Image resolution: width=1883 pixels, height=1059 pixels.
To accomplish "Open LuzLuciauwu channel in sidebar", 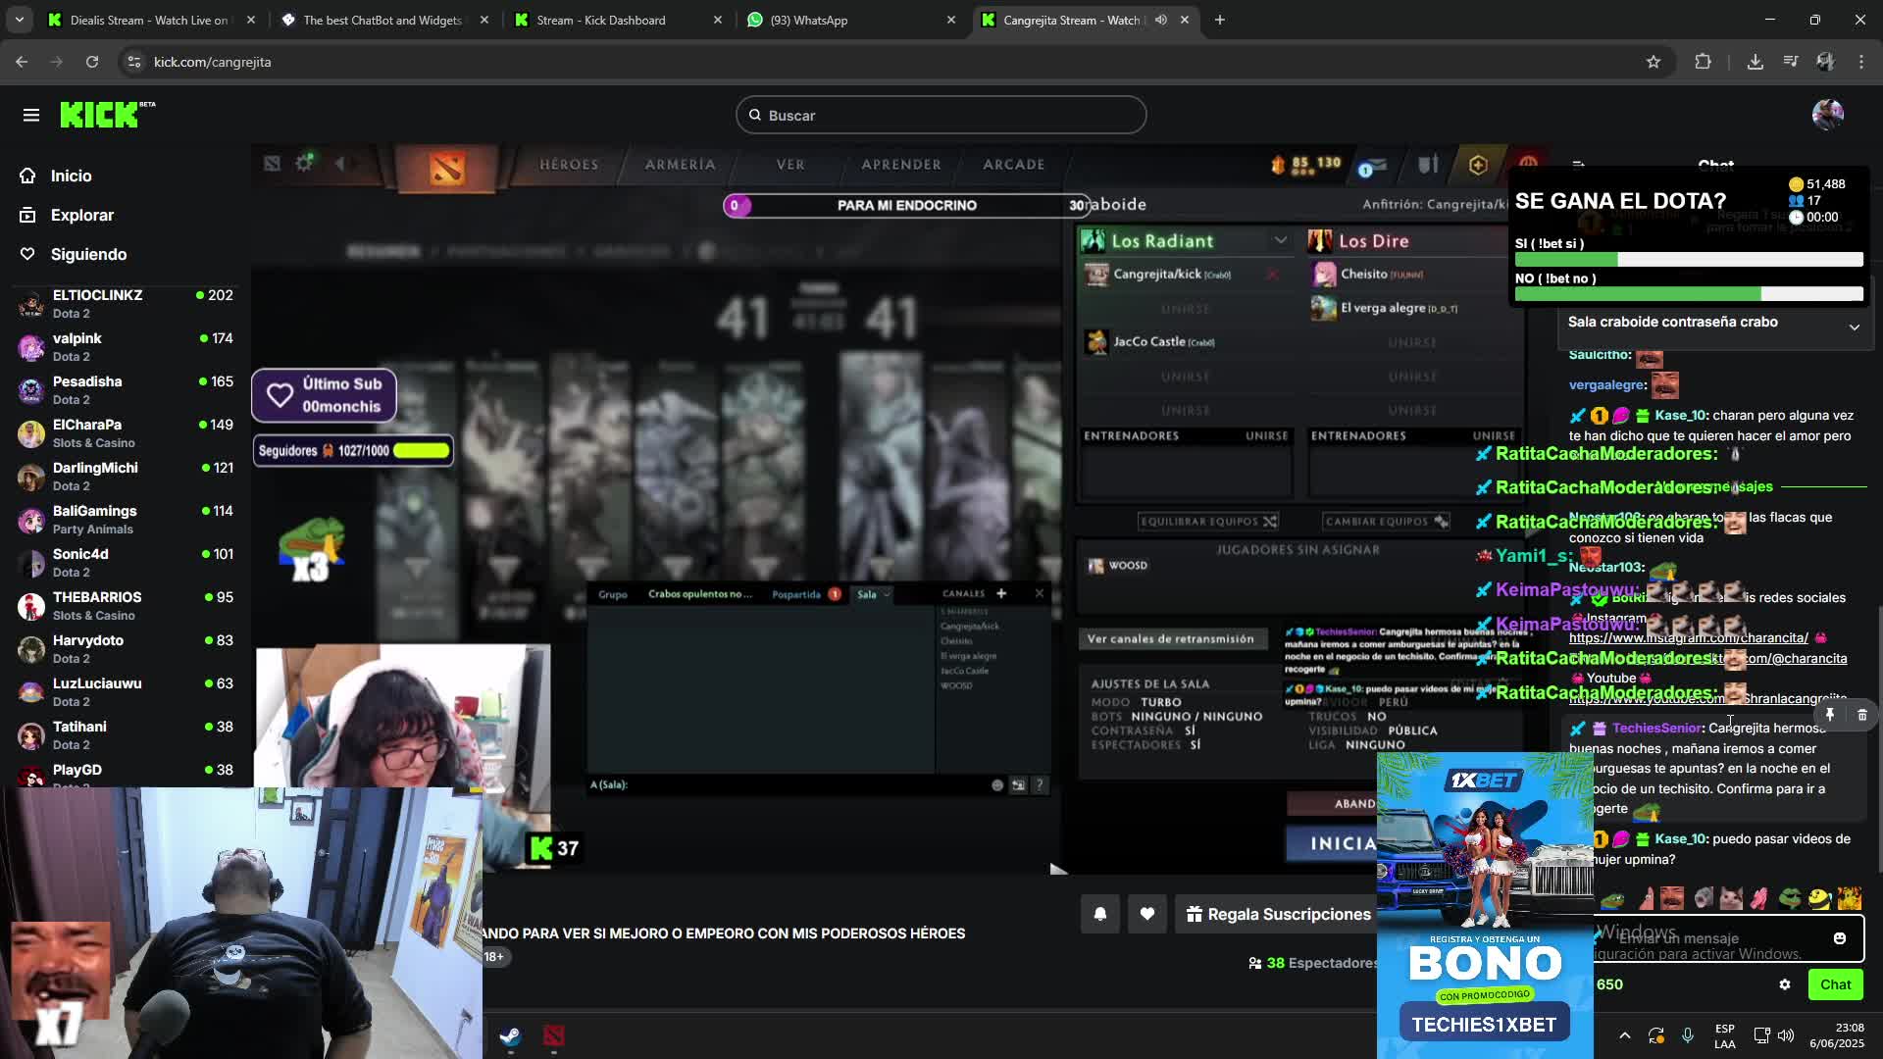I will pos(126,692).
